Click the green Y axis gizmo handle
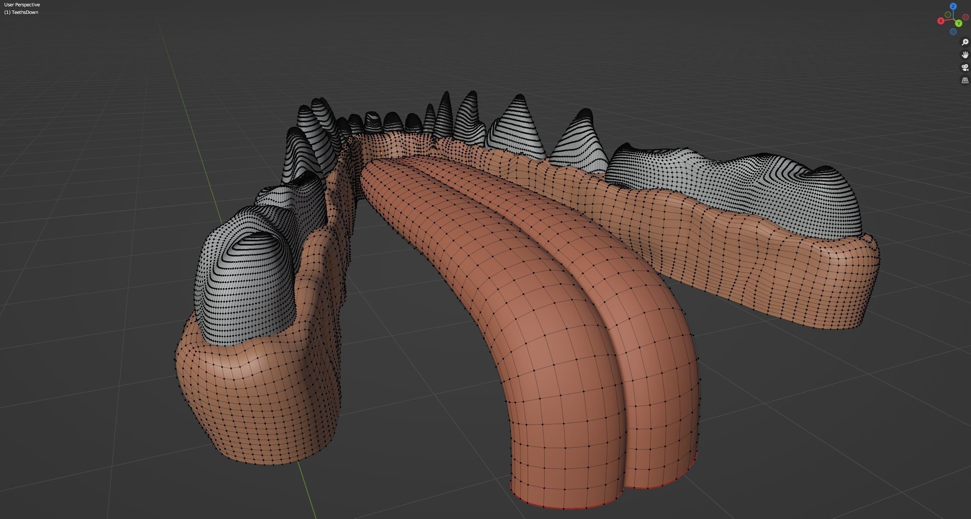 point(959,23)
